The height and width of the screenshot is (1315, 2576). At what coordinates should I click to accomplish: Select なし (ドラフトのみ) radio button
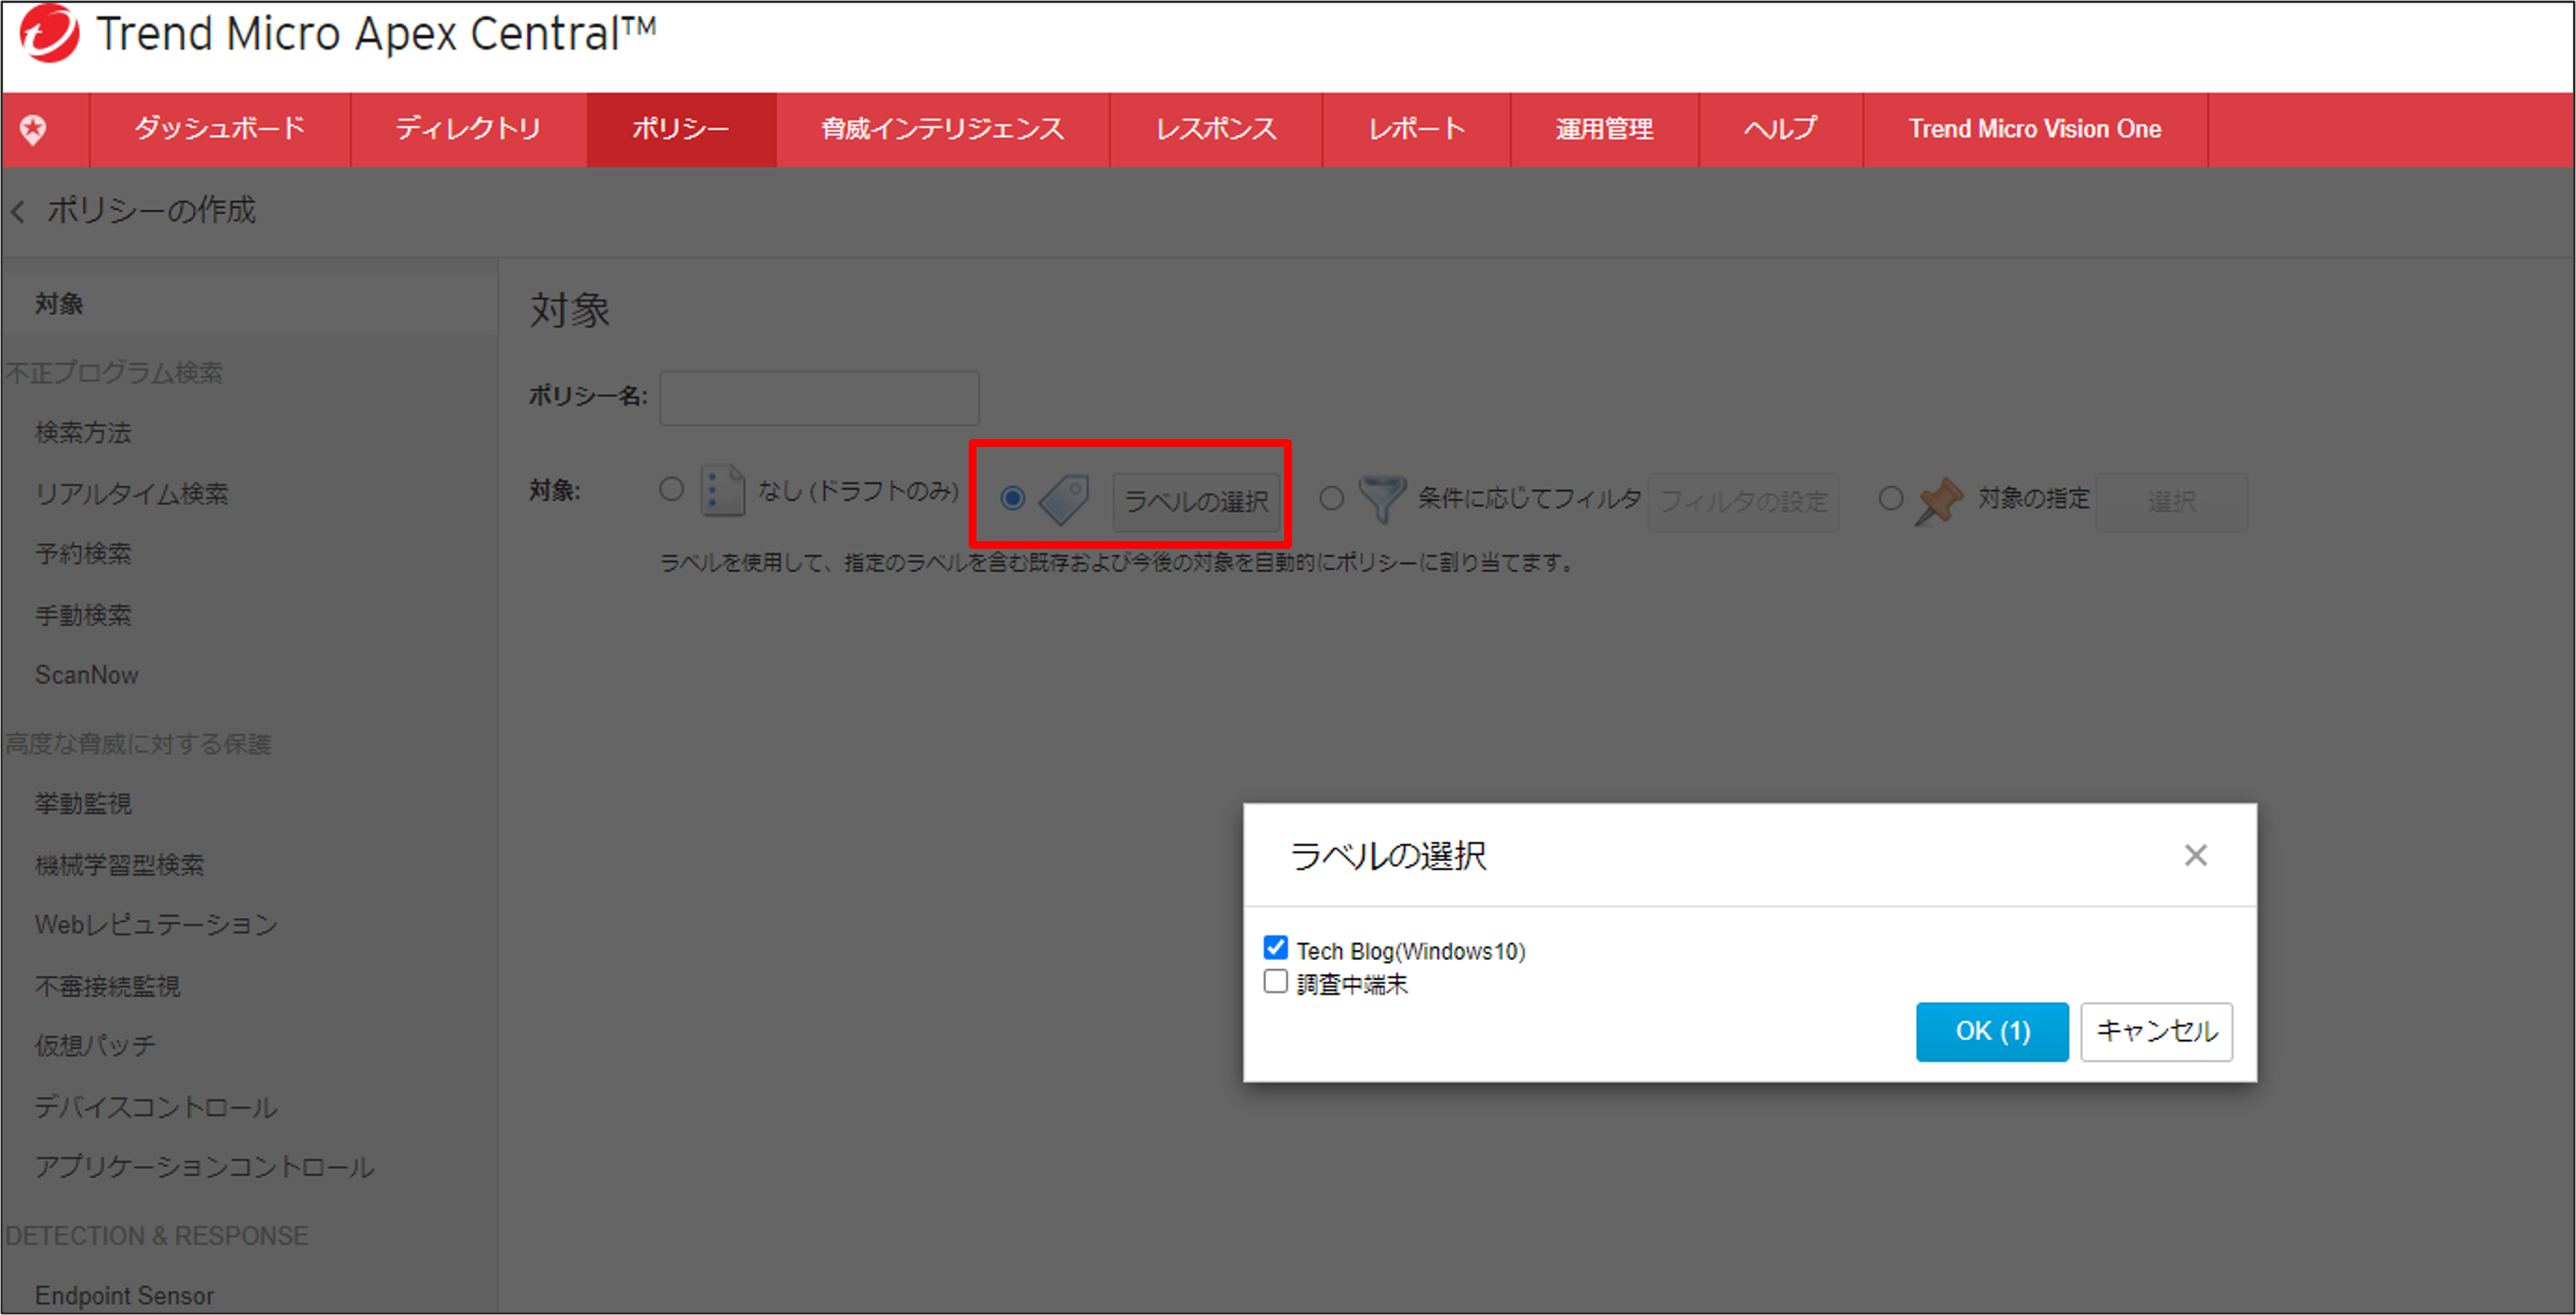pyautogui.click(x=671, y=489)
